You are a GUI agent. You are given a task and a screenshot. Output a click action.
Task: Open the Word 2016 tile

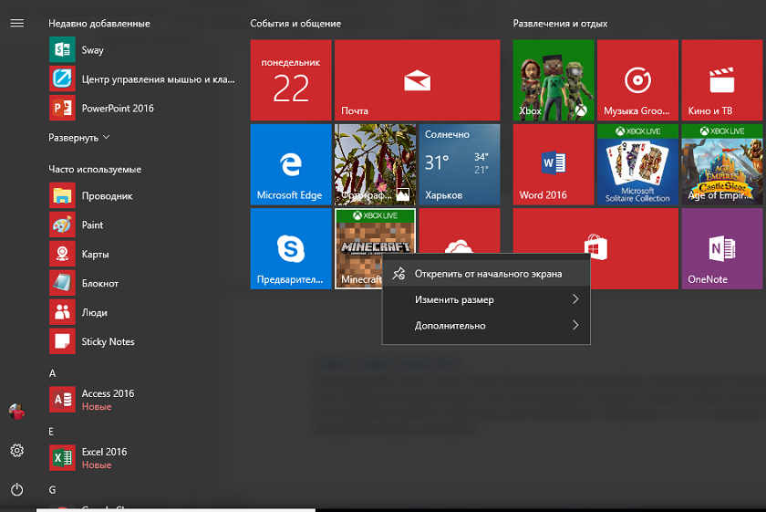pyautogui.click(x=553, y=164)
